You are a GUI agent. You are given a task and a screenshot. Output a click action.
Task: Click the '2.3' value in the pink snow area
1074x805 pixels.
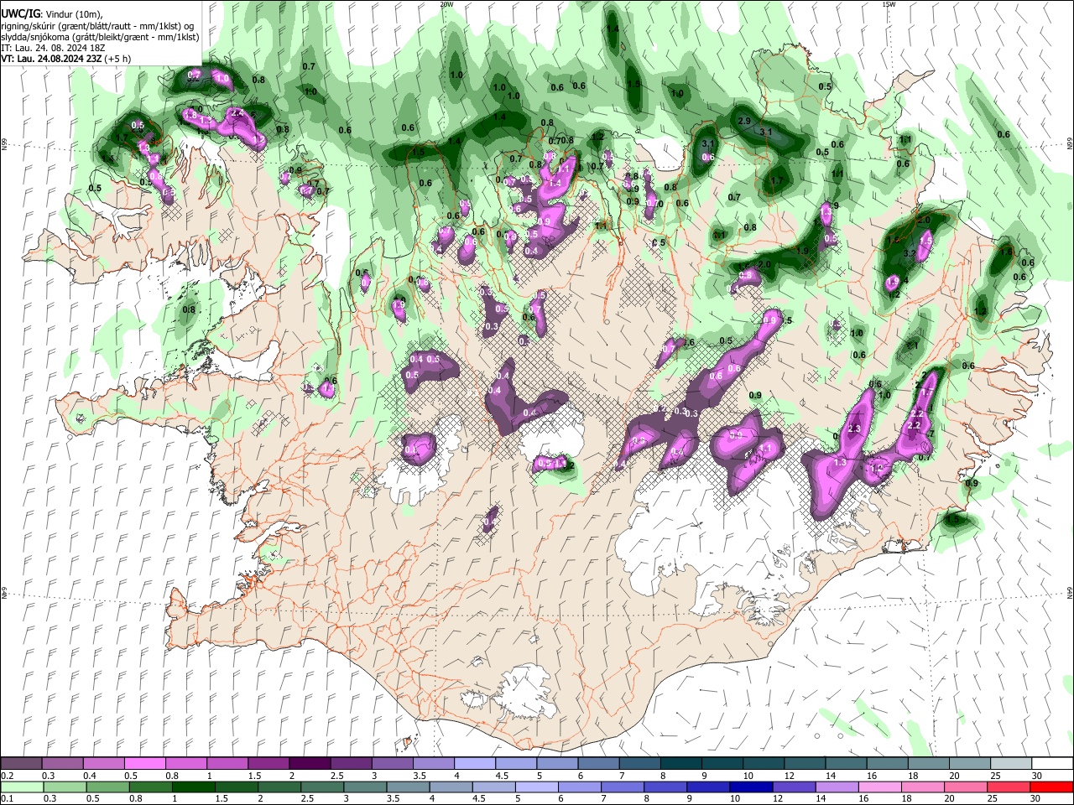point(855,428)
